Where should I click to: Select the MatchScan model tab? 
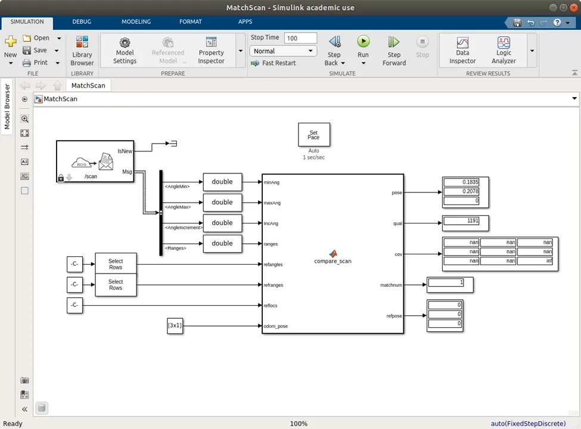pos(88,86)
